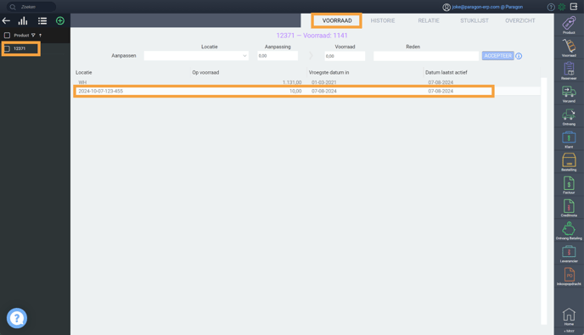Click the vertical scrollbar of the stock table
The height and width of the screenshot is (335, 584).
tap(544, 201)
